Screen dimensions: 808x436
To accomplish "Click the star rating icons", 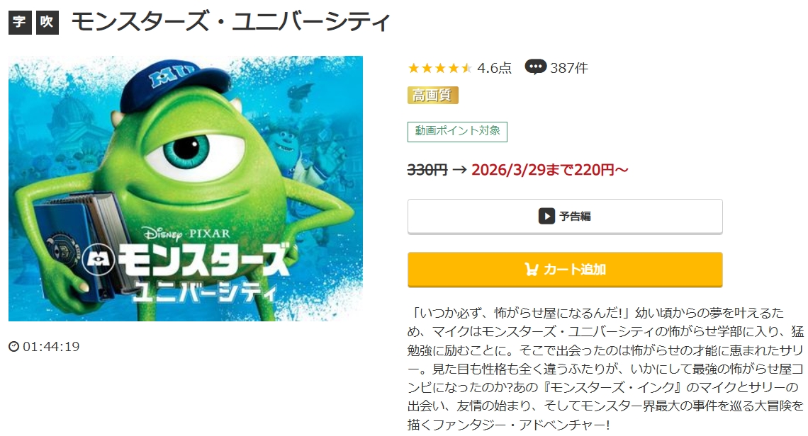I will click(439, 68).
